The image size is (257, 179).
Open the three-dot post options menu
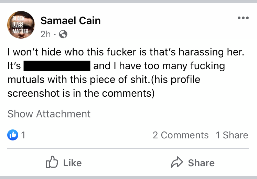point(243,18)
